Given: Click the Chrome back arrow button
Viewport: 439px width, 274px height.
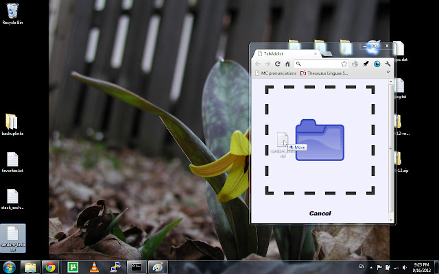Looking at the screenshot, I should click(258, 64).
